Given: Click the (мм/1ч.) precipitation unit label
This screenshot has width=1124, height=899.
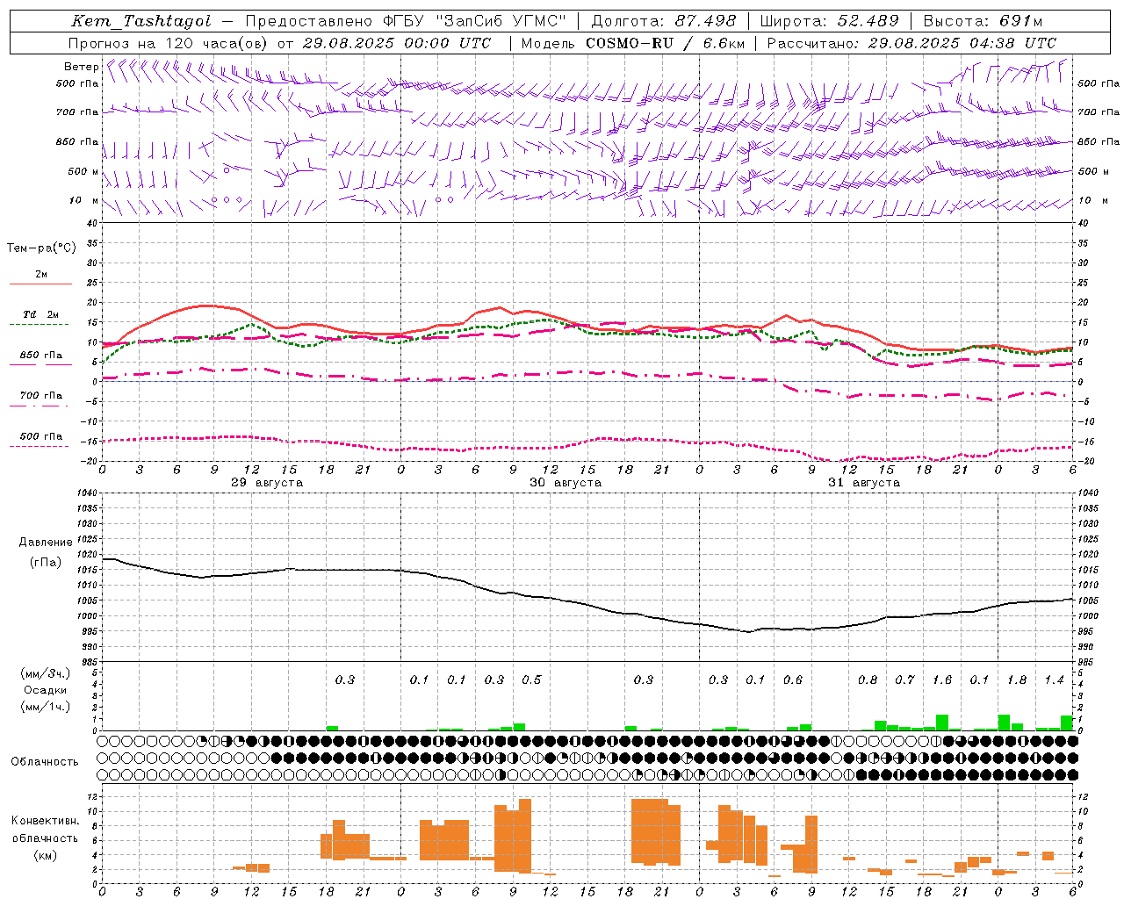Looking at the screenshot, I should [x=46, y=707].
